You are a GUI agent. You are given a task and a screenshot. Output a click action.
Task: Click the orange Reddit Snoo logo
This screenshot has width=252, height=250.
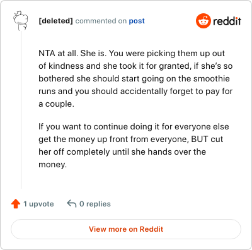tap(203, 21)
